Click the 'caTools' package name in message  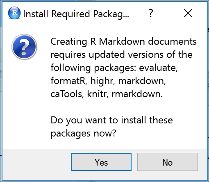pyautogui.click(x=67, y=94)
